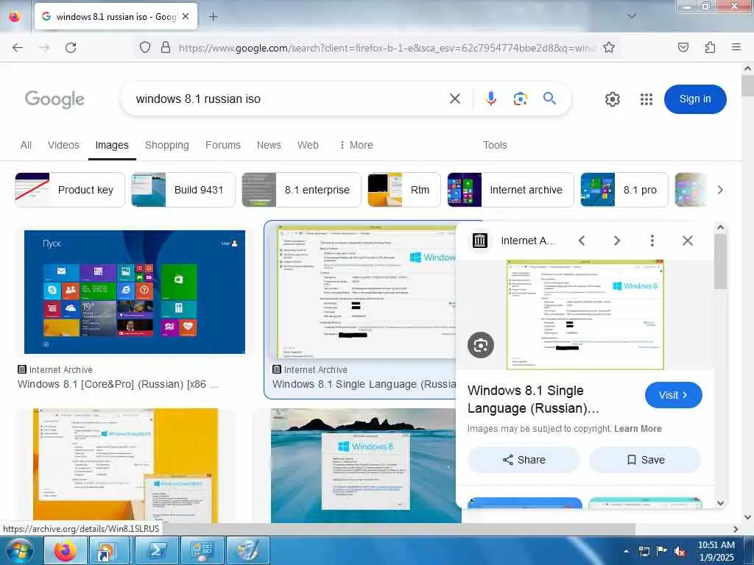
Task: Show more filter chips with right arrow
Action: pos(720,190)
